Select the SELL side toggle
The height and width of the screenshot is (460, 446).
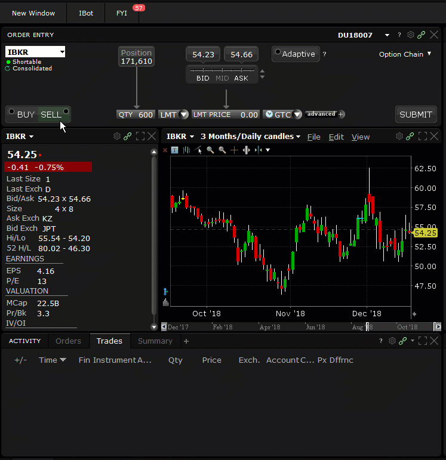point(51,115)
